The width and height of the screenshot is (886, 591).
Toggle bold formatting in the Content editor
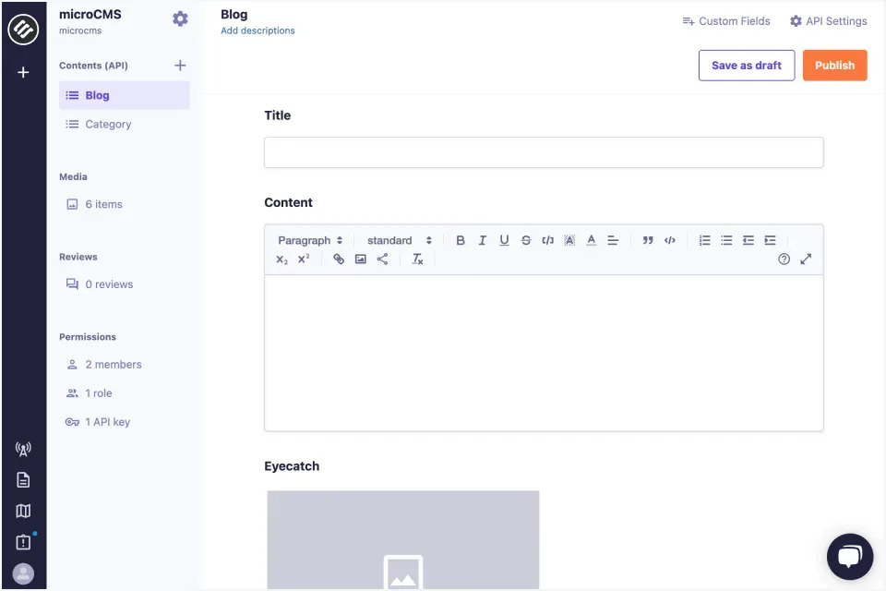point(461,240)
